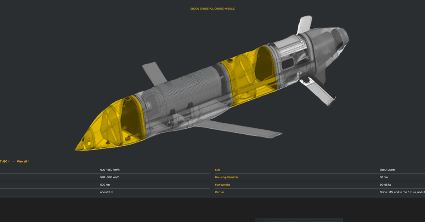Click the Size specification label

pos(217,170)
